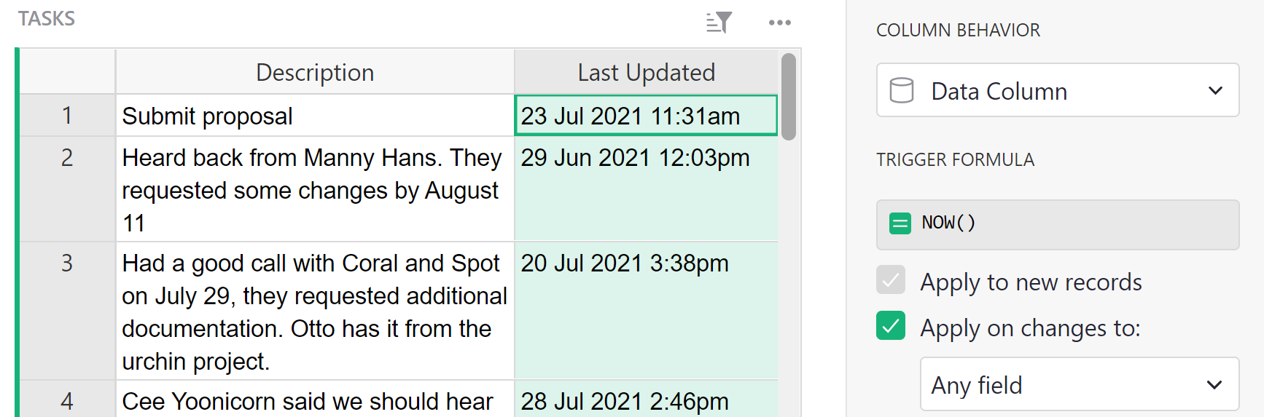Image resolution: width=1264 pixels, height=417 pixels.
Task: Open the three-dot Tasks menu
Action: (779, 23)
